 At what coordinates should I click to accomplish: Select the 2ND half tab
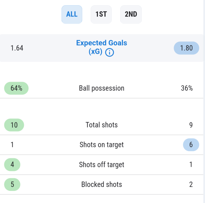[131, 15]
